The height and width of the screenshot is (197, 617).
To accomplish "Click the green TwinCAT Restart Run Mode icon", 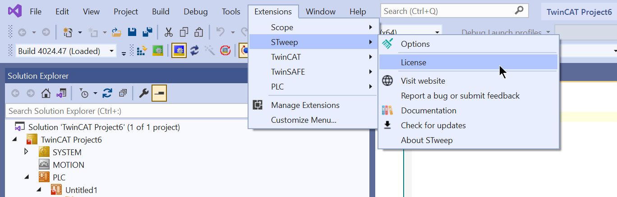I will tap(157, 51).
